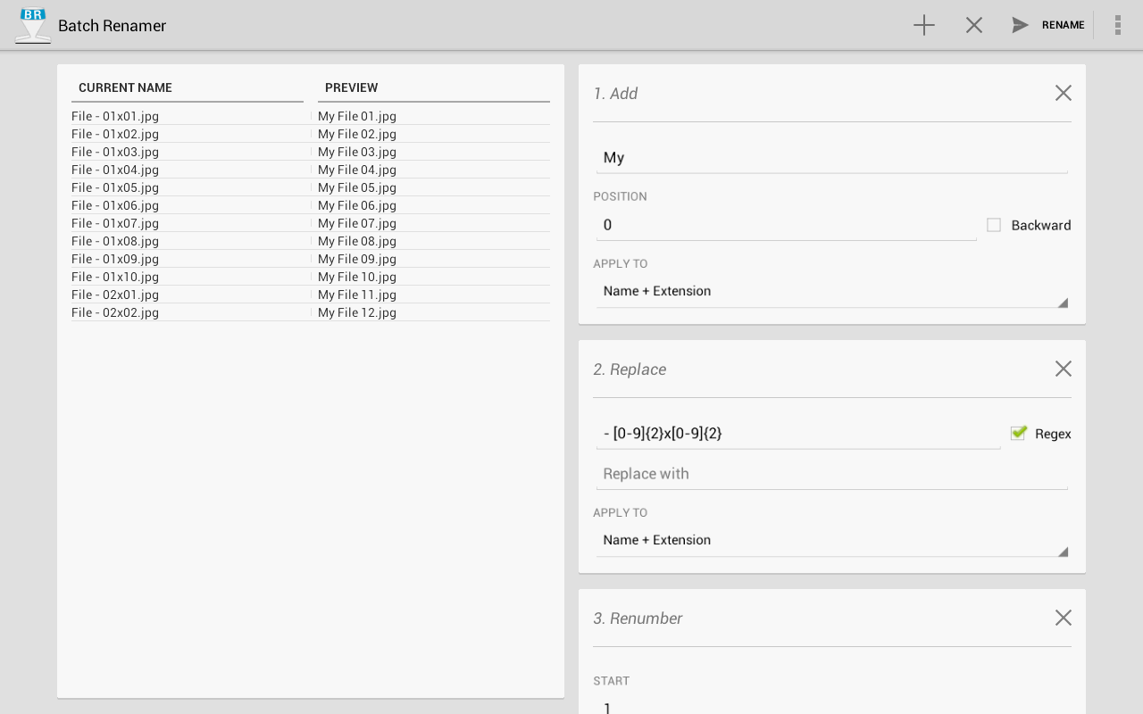Click preview name 'My File 02.jpg'

coord(357,134)
